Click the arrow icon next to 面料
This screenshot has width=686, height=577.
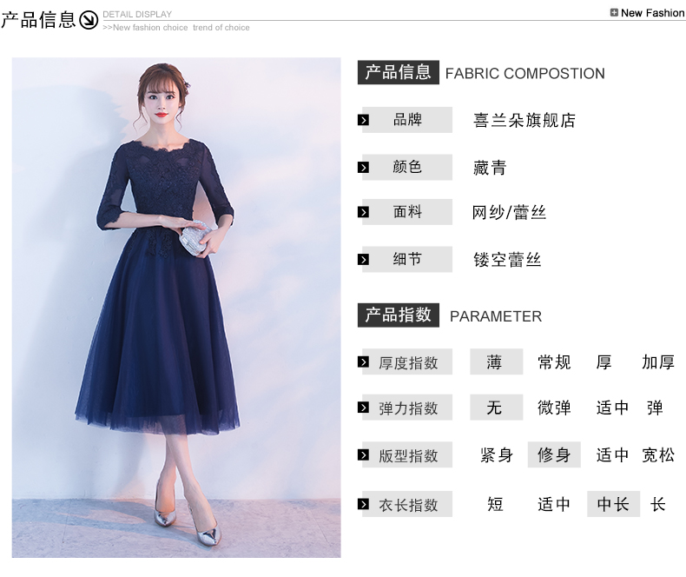point(363,212)
